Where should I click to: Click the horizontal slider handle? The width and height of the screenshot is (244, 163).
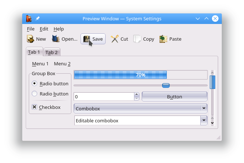point(166,85)
